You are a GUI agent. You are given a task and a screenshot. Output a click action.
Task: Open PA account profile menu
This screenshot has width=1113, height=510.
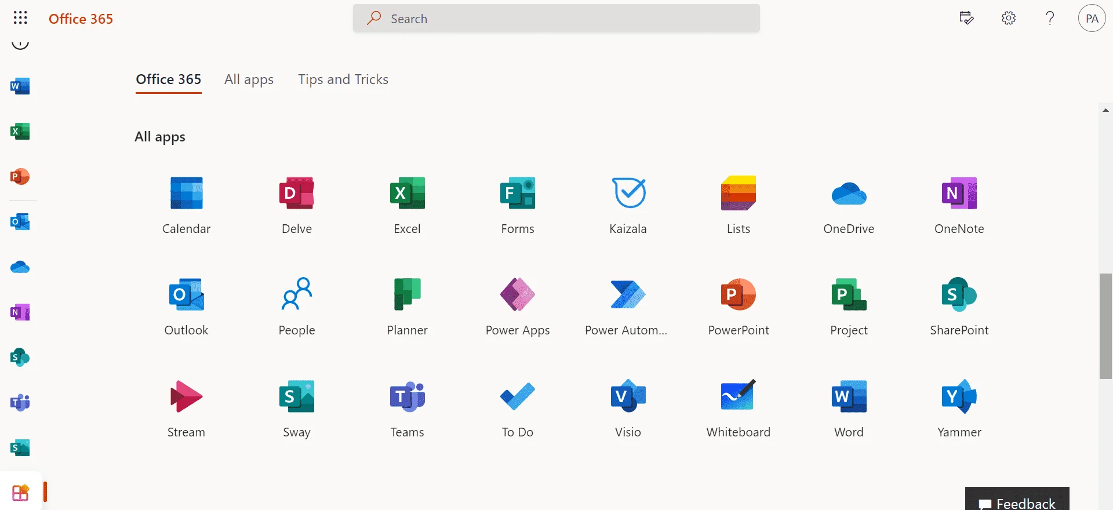coord(1092,19)
